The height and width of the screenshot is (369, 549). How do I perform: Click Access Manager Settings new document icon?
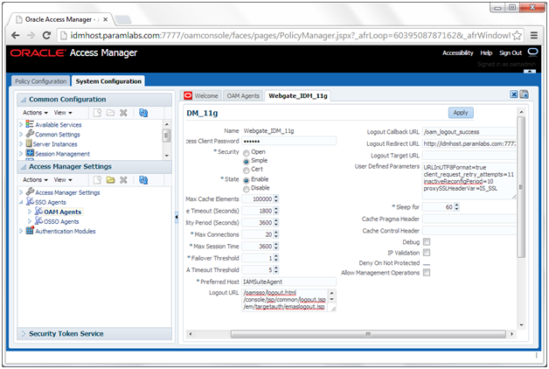tap(97, 180)
